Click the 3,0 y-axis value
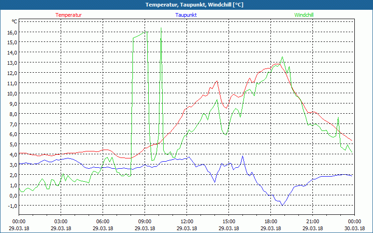Viewport: 373px width, 233px height. pyautogui.click(x=14, y=165)
